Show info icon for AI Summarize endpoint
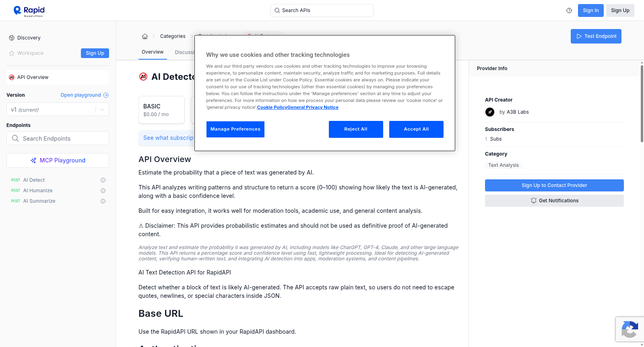This screenshot has width=644, height=347. [x=103, y=201]
